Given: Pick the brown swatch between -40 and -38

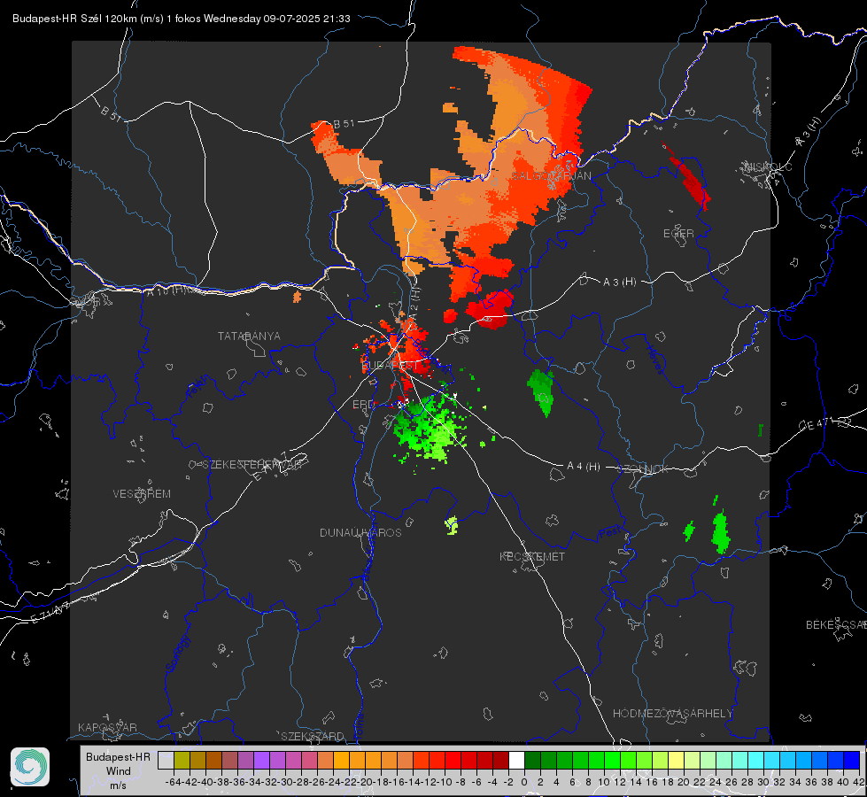Looking at the screenshot, I should tap(213, 760).
